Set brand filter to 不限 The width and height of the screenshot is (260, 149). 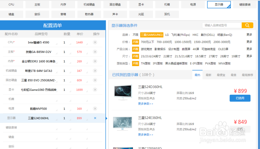click(x=135, y=35)
